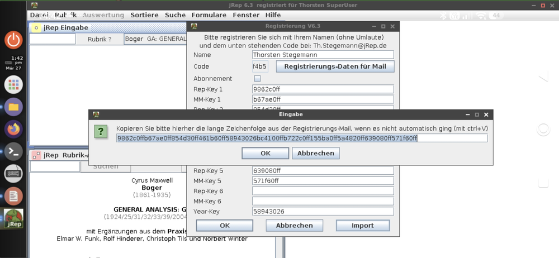Open the Files folder icon in dock
This screenshot has height=258, width=559.
(14, 107)
